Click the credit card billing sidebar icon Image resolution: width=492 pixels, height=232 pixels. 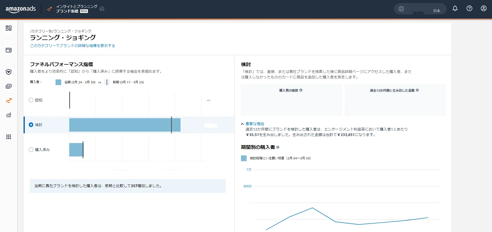click(9, 50)
